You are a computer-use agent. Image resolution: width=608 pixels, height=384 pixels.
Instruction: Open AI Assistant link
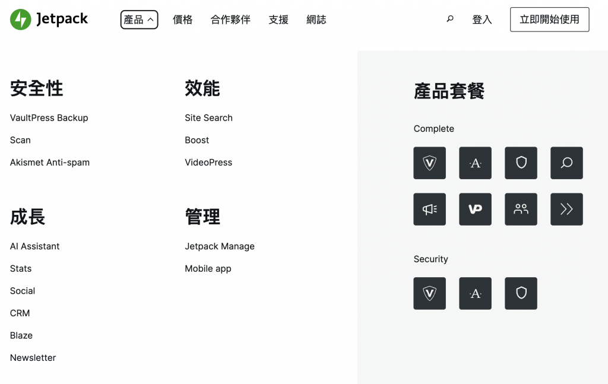pyautogui.click(x=34, y=246)
